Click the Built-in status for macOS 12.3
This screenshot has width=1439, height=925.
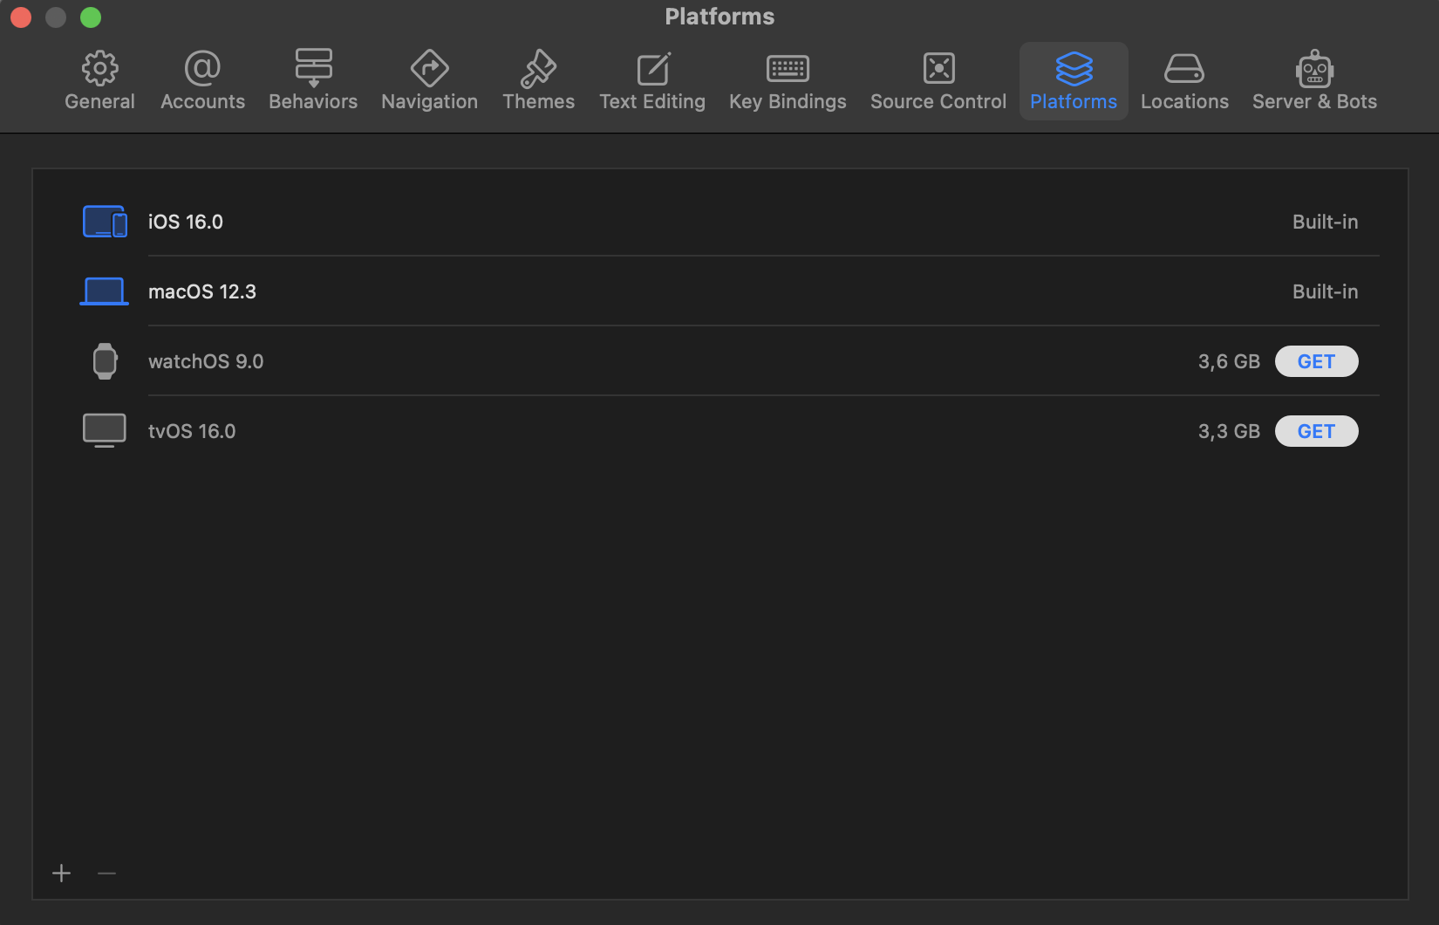[1326, 291]
